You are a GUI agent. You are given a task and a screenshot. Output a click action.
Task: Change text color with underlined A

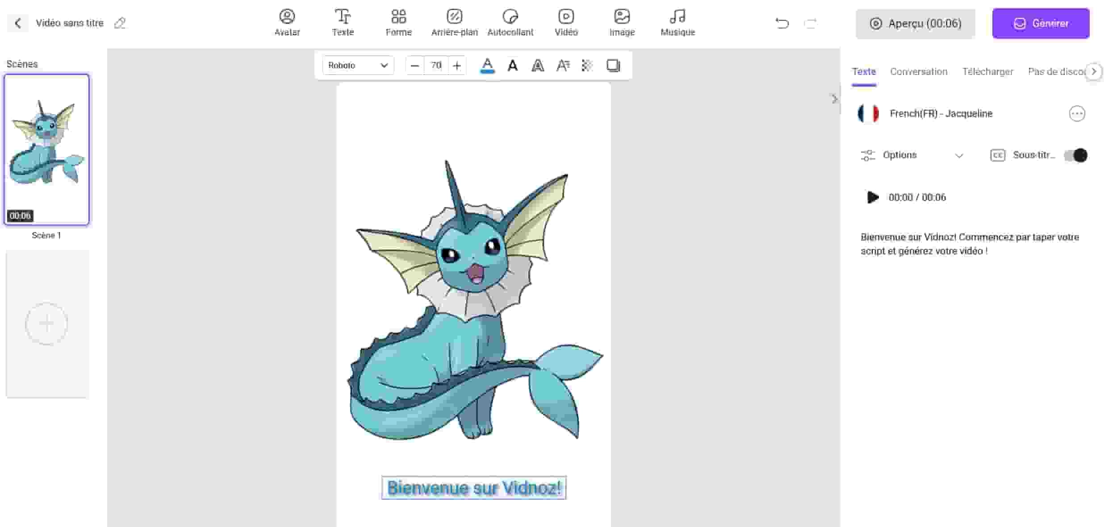(x=487, y=66)
